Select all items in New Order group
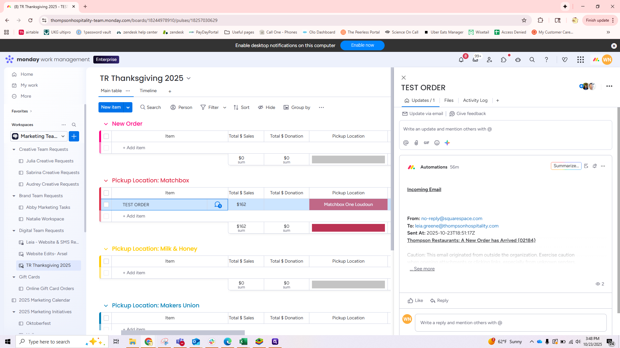620x348 pixels. 106,136
